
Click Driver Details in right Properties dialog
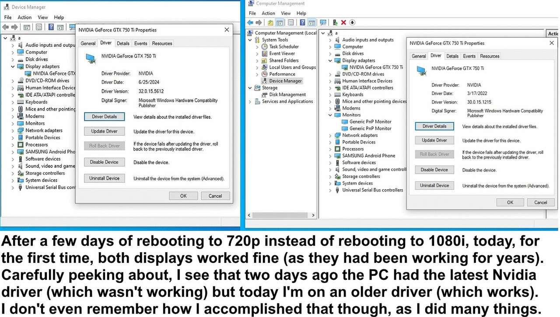(x=434, y=126)
